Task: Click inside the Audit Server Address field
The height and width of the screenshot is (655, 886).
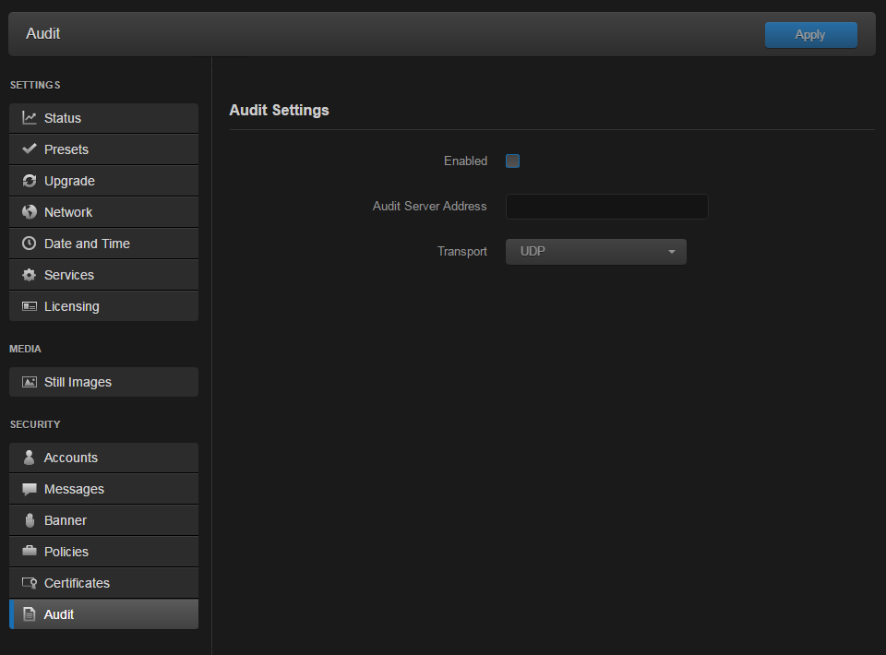Action: click(606, 206)
